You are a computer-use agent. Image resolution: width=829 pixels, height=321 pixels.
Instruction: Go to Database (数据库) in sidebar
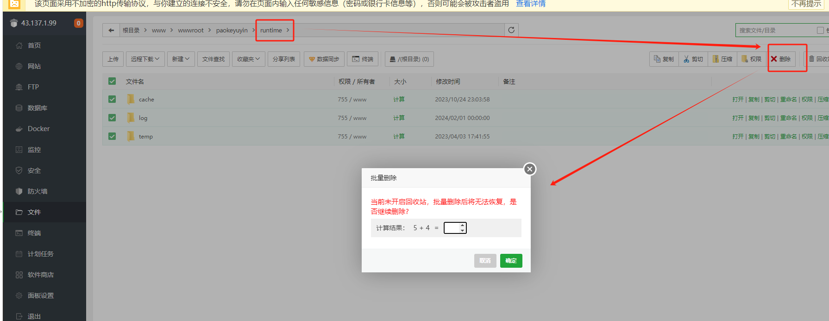(38, 108)
